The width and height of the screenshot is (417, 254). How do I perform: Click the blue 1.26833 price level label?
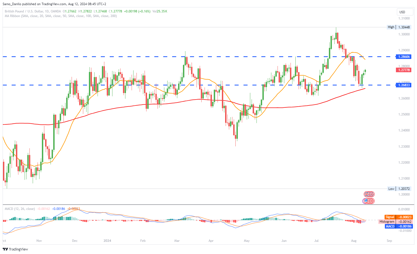coord(403,85)
